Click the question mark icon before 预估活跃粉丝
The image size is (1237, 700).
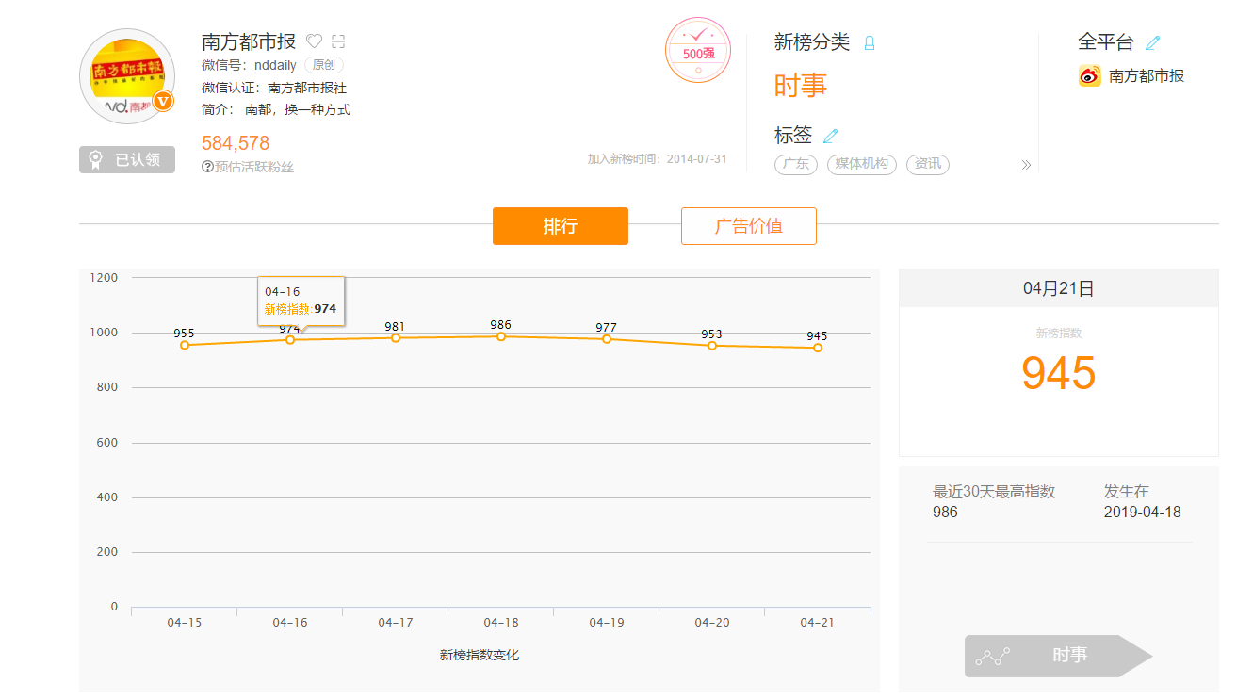click(x=207, y=167)
